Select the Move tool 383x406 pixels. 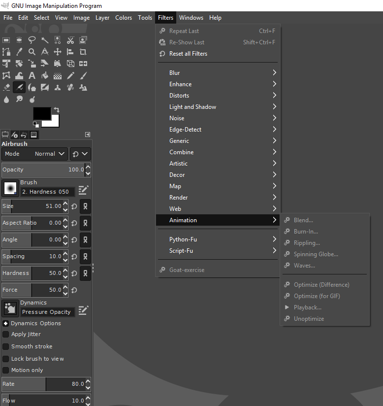click(58, 52)
